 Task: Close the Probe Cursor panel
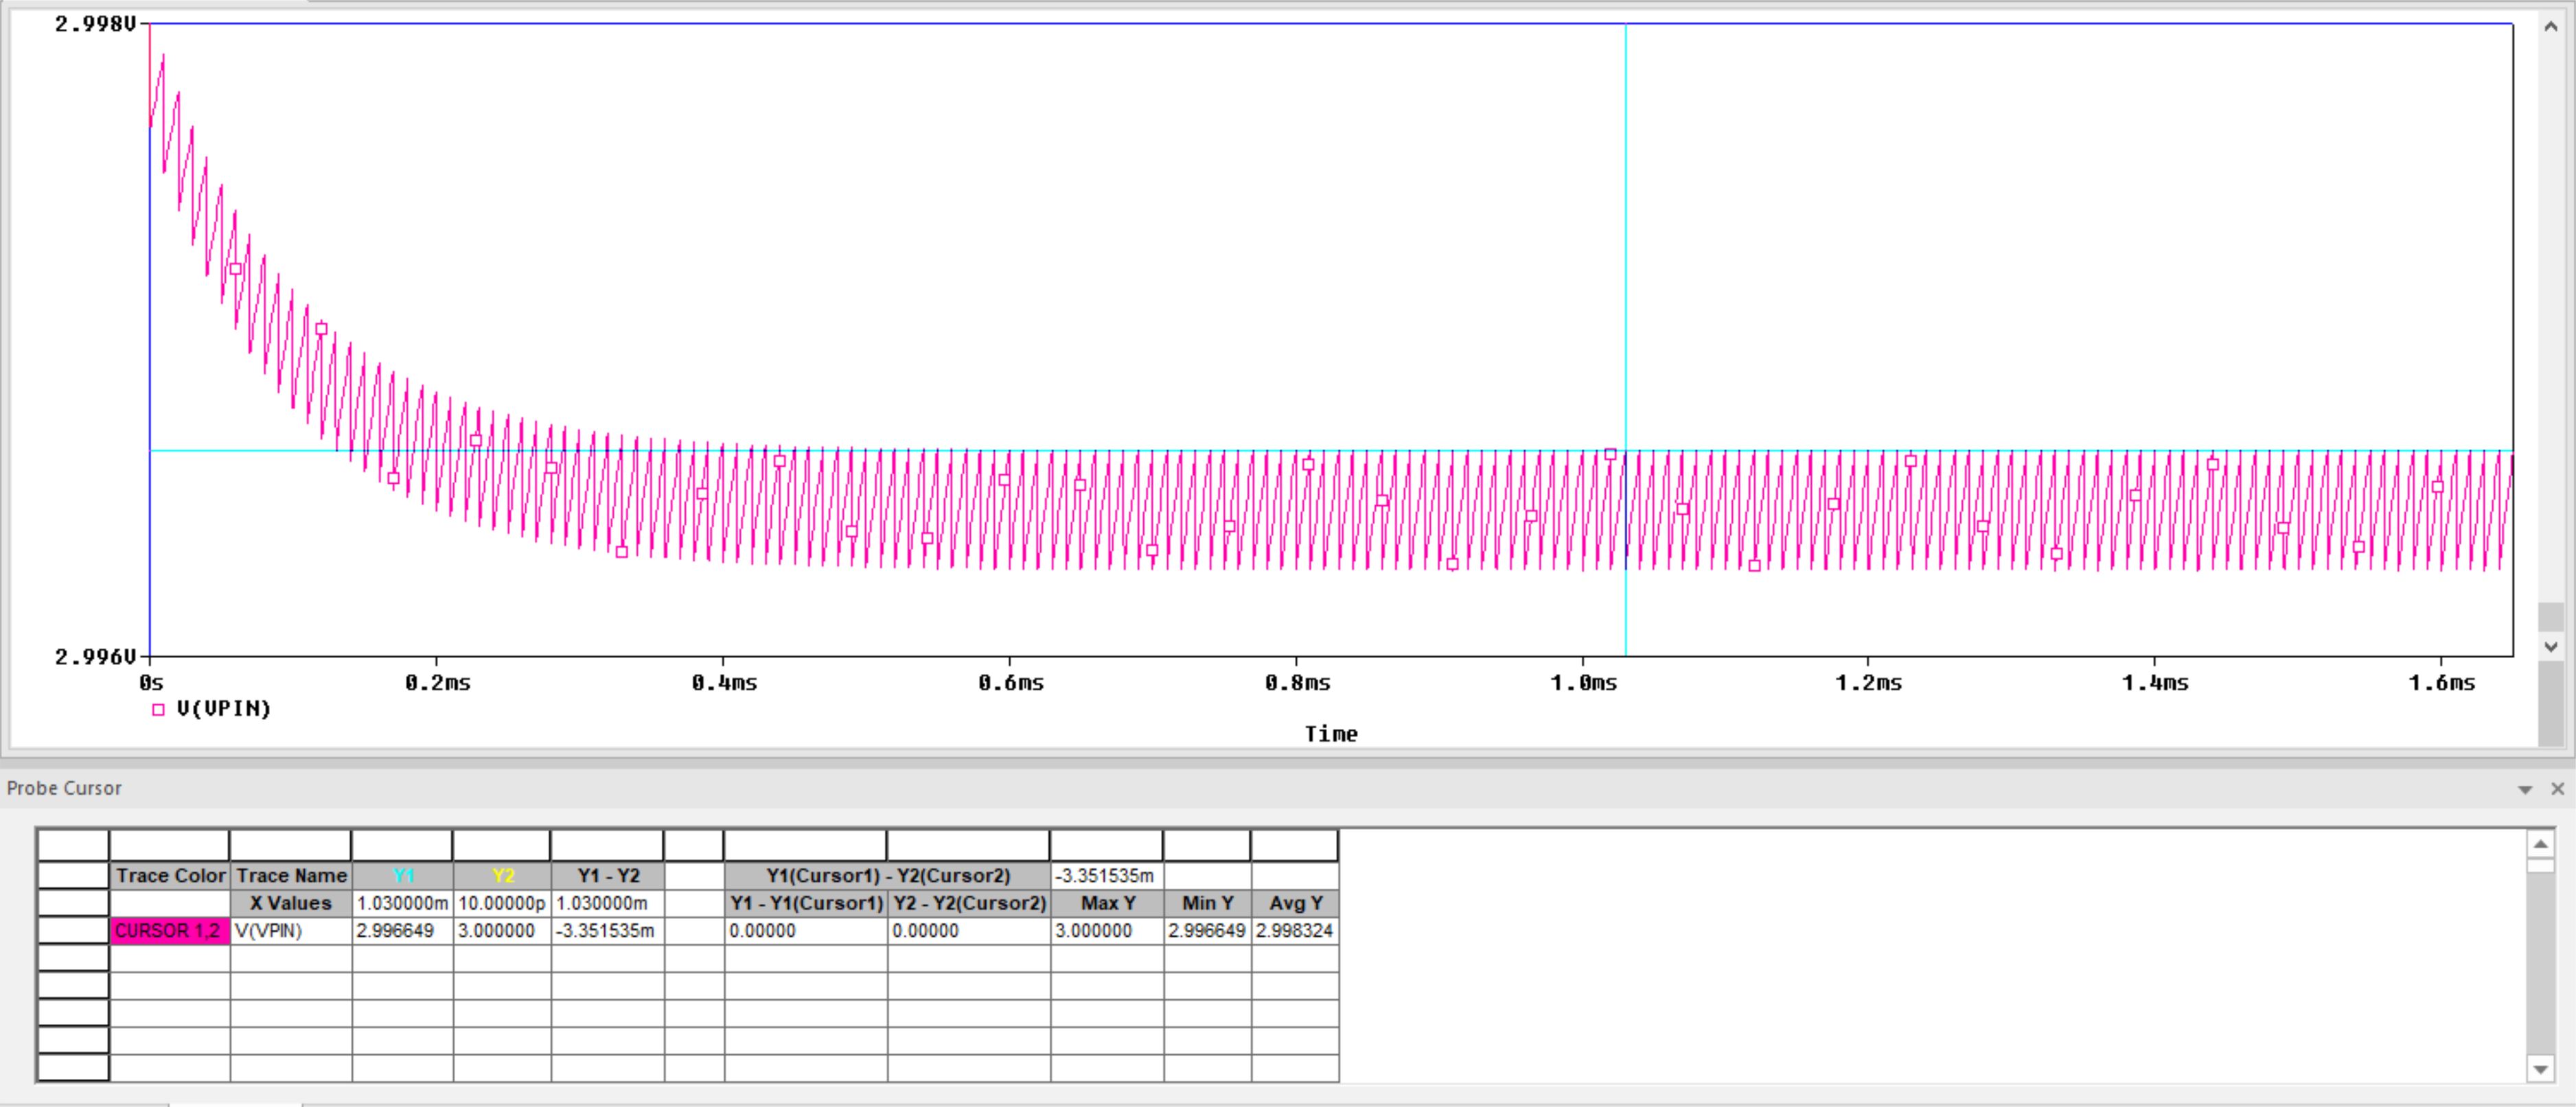pyautogui.click(x=2557, y=789)
